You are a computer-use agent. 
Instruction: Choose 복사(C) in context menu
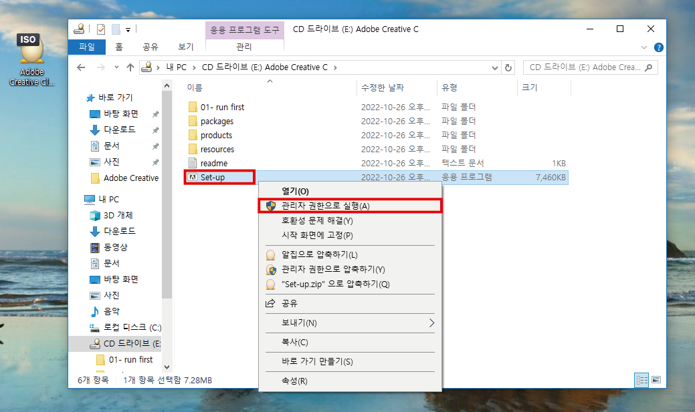(x=350, y=343)
